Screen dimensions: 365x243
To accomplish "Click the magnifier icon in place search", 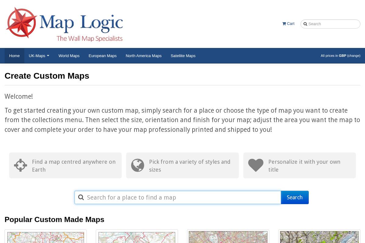I will (x=81, y=197).
